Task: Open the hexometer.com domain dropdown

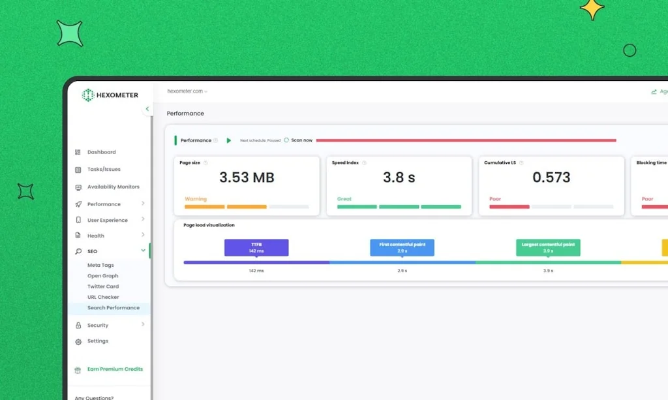Action: pos(186,92)
